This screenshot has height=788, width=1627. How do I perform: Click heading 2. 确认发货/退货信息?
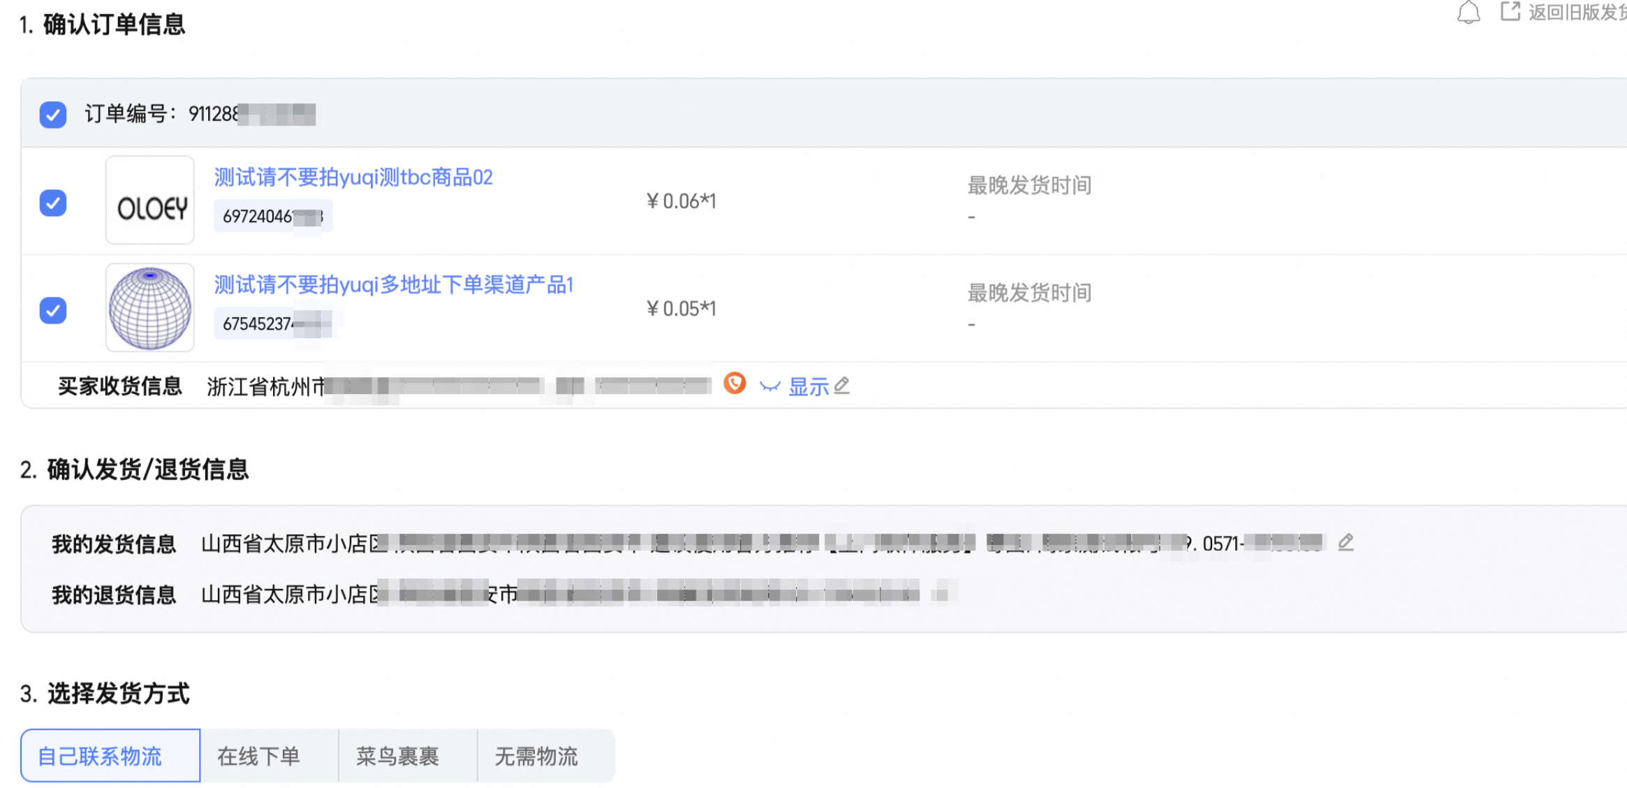tap(134, 469)
